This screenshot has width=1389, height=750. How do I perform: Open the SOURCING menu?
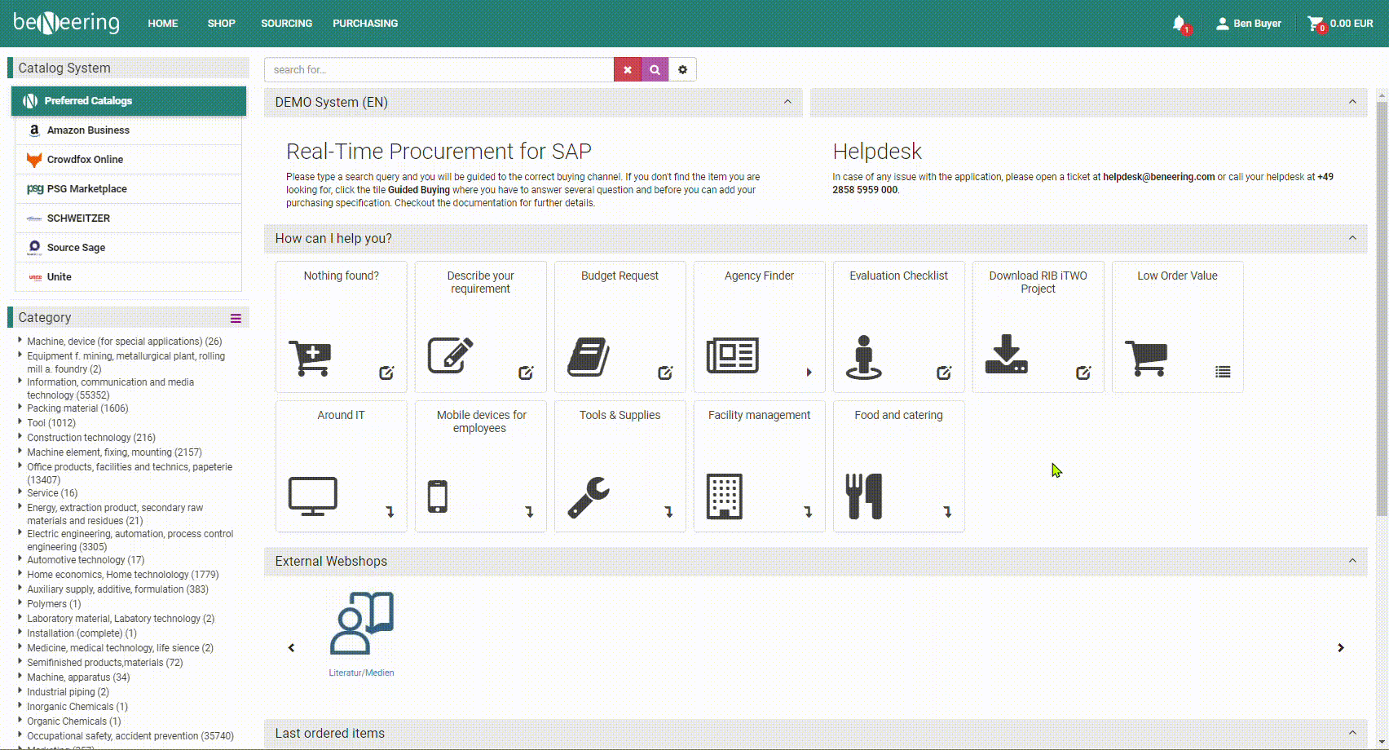(x=286, y=24)
